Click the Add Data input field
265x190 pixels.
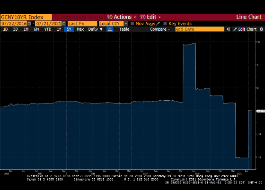(200, 29)
